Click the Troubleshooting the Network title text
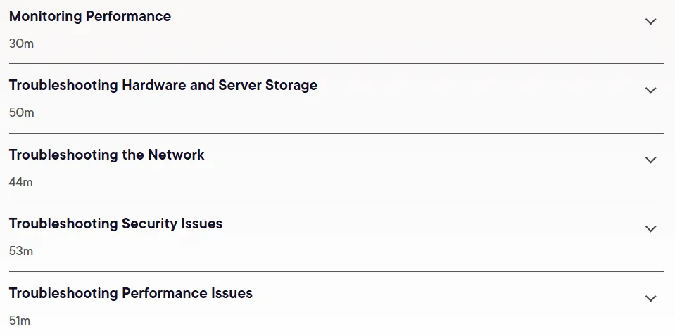 tap(107, 155)
